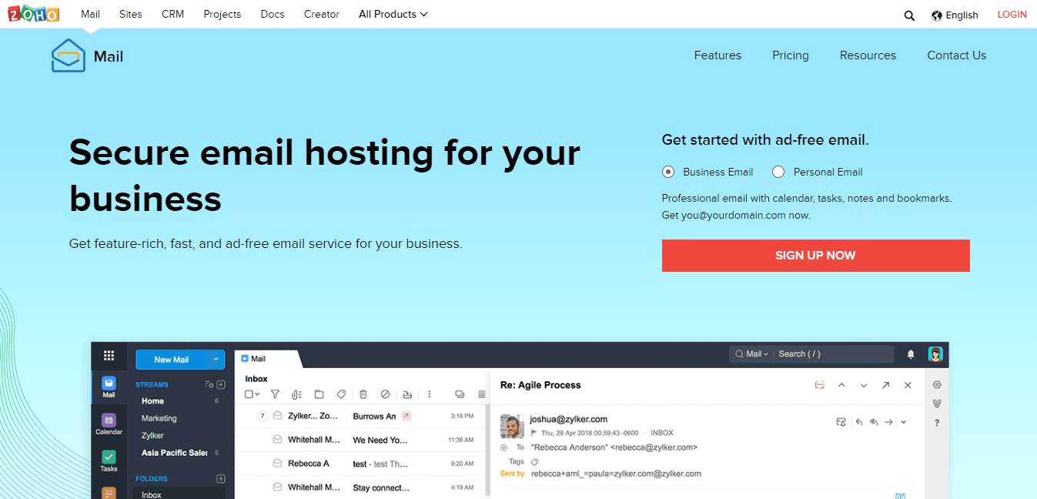Click the Zoho Mail envelope logo
The width and height of the screenshot is (1037, 499).
pyautogui.click(x=69, y=55)
